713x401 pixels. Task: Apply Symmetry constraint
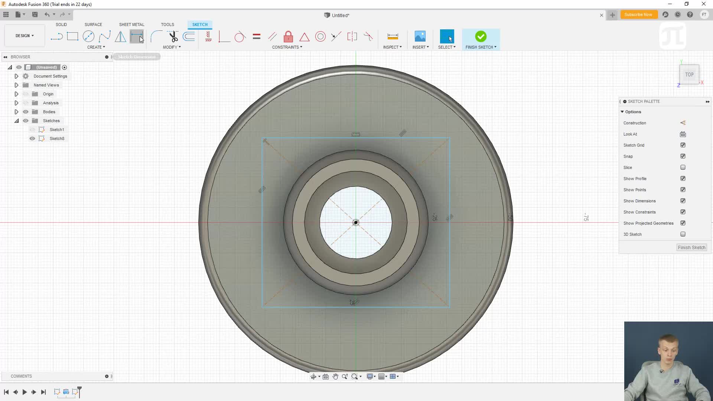[x=352, y=36]
